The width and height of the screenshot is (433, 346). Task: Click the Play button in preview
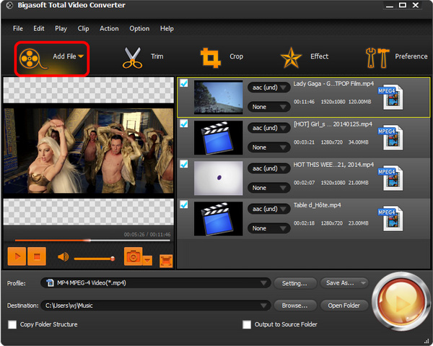click(x=17, y=256)
